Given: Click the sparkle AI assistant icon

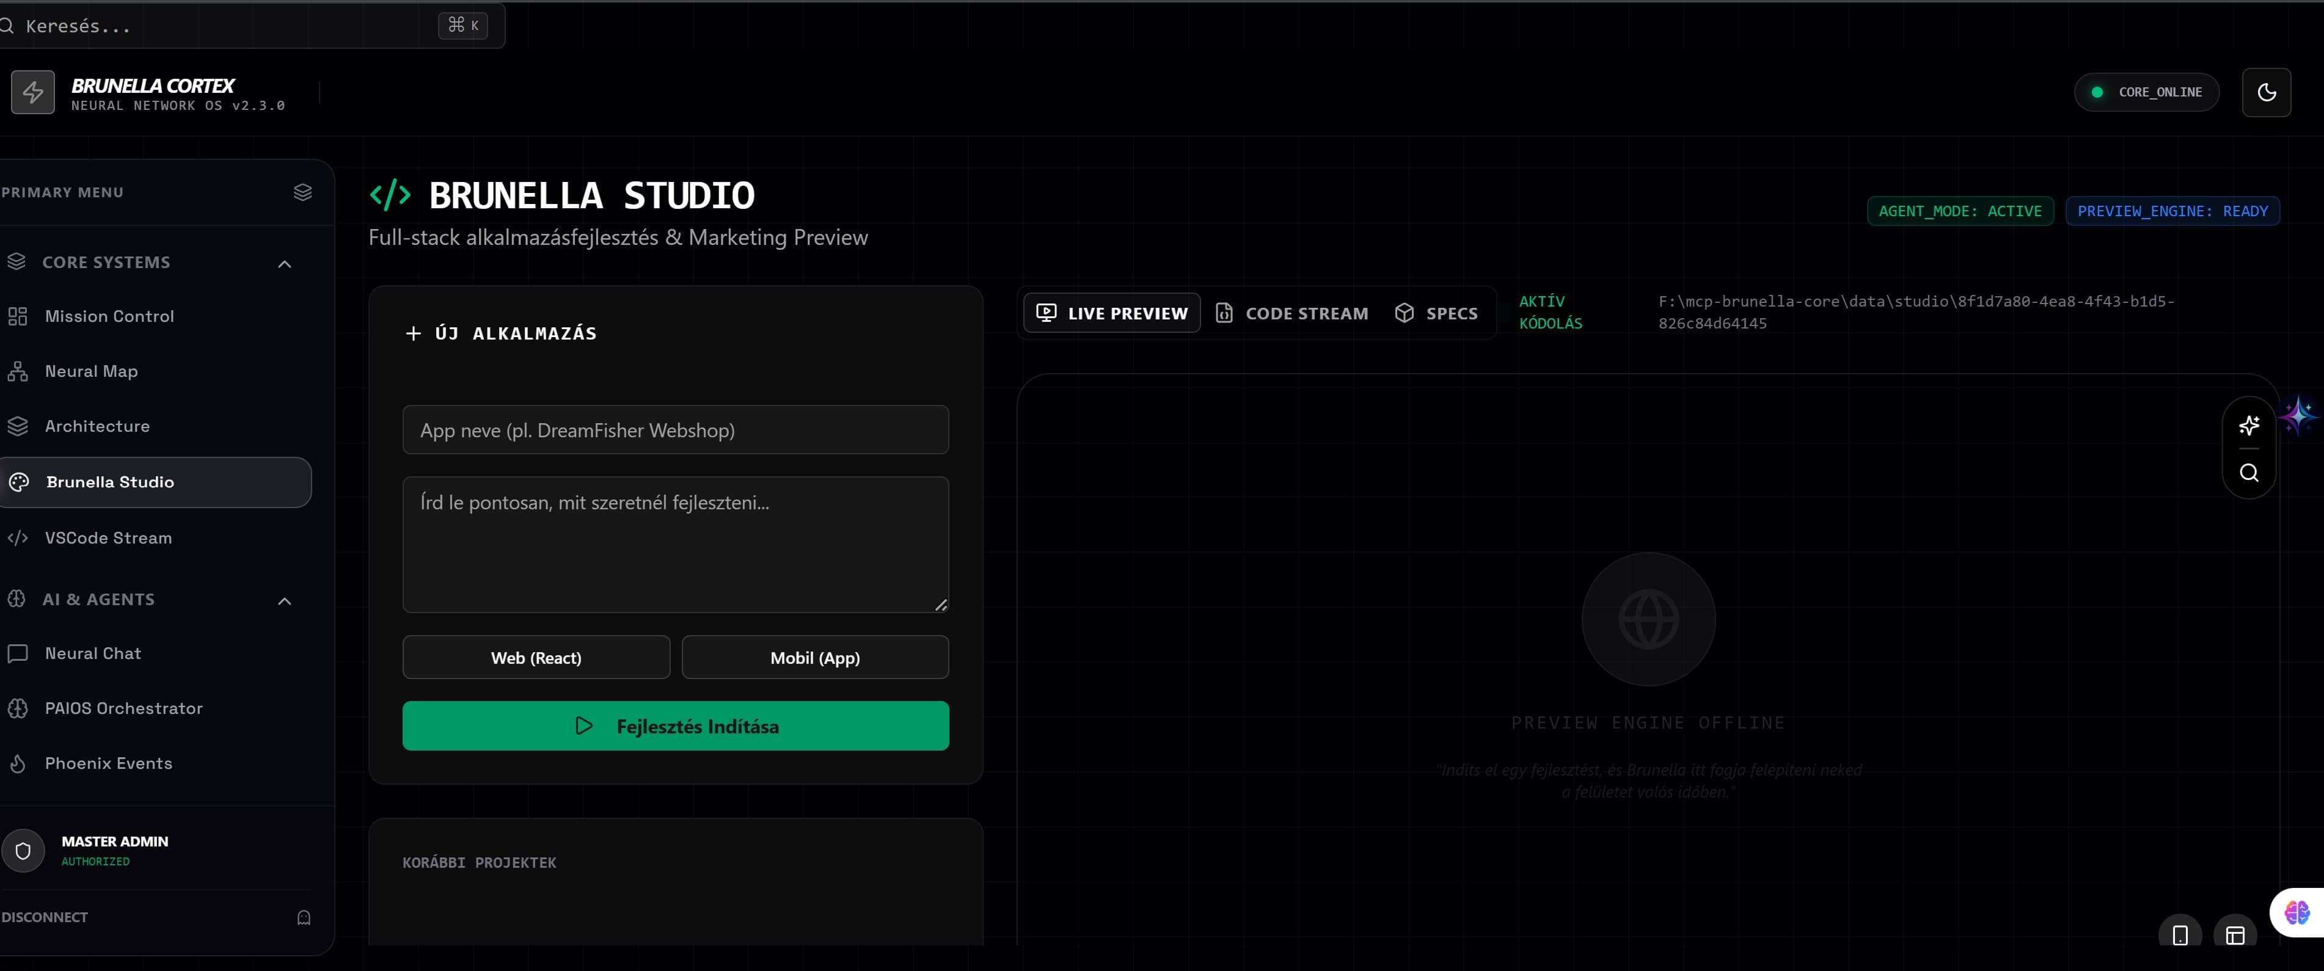Looking at the screenshot, I should coord(2248,424).
